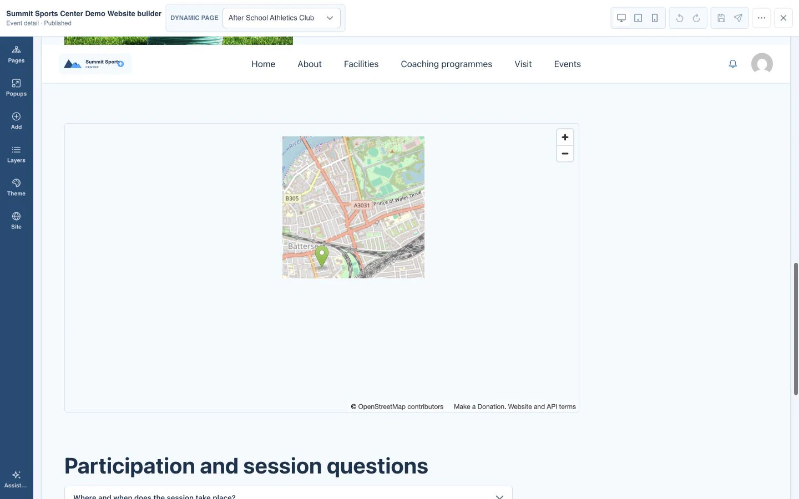Open the Add elements panel
This screenshot has height=499, width=799.
coord(16,121)
